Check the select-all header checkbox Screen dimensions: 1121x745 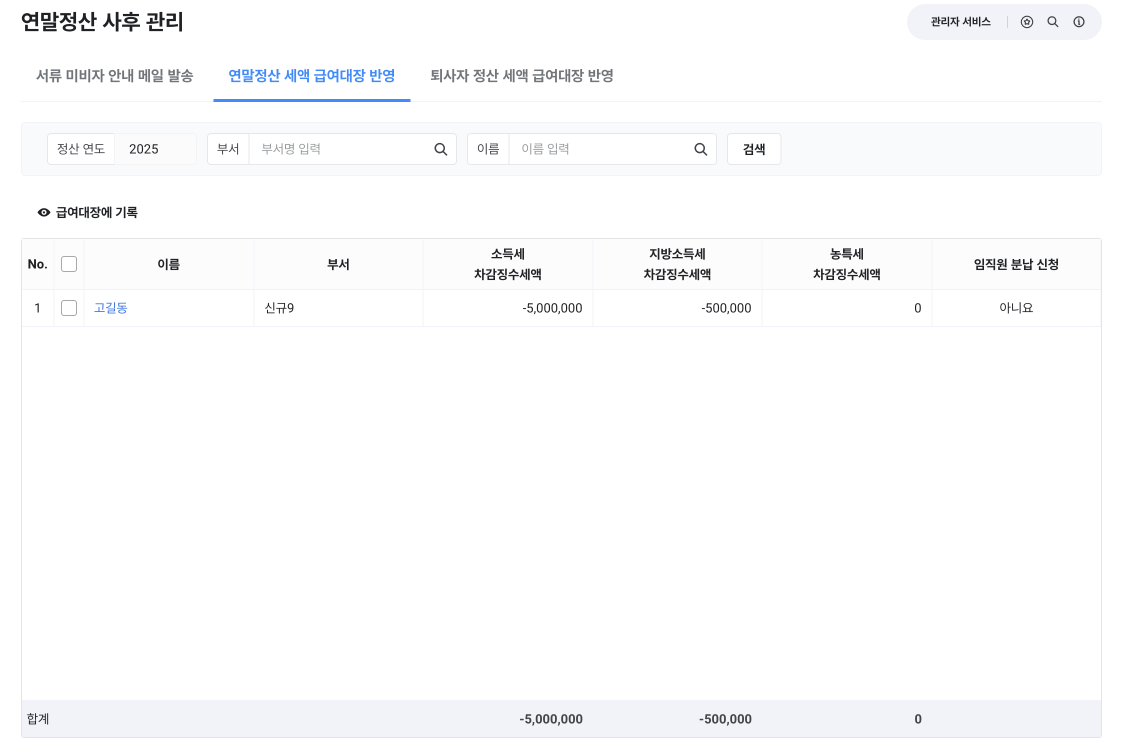click(69, 264)
